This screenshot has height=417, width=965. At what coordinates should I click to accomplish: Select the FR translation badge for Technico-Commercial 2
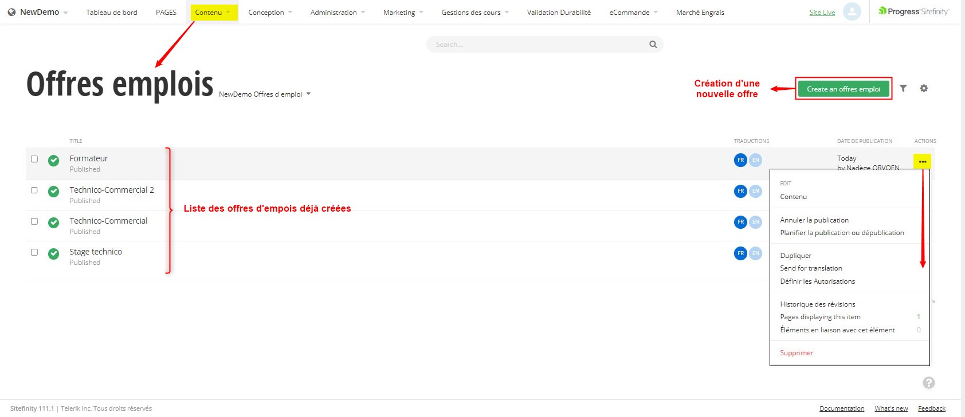pyautogui.click(x=740, y=191)
